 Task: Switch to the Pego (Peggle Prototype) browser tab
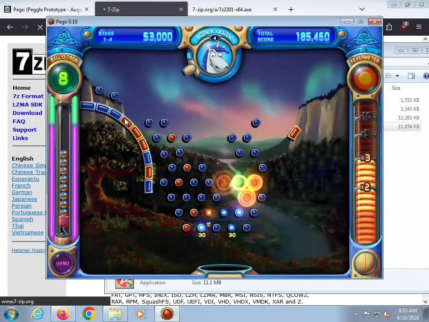click(x=47, y=10)
